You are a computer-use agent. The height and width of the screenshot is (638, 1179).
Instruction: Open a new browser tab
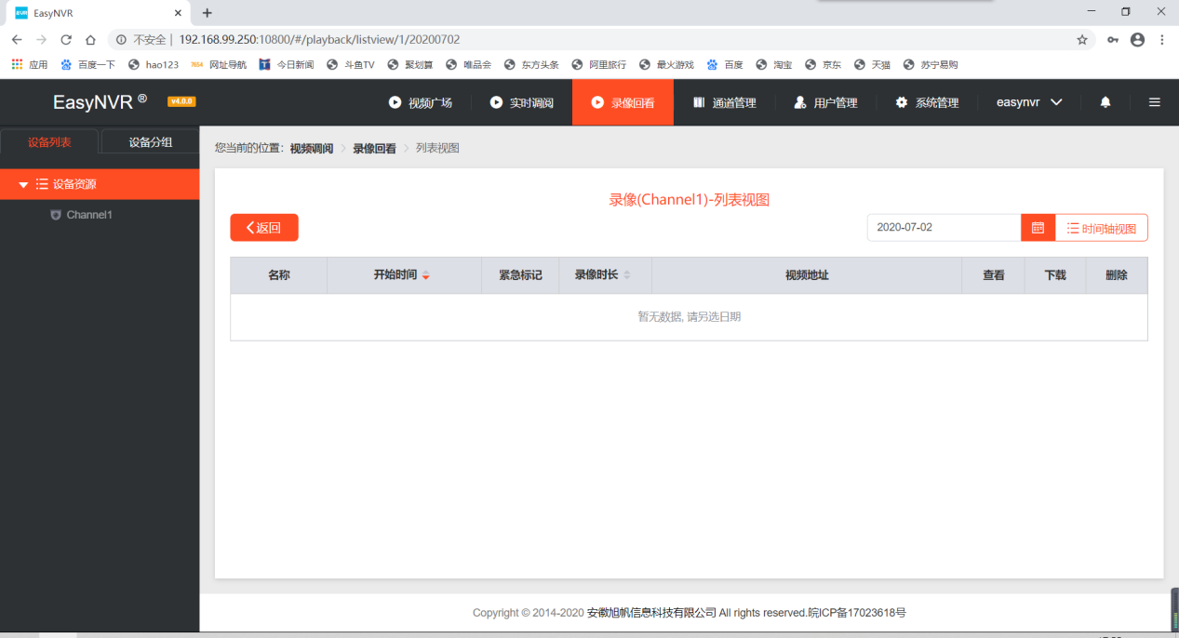pyautogui.click(x=207, y=13)
